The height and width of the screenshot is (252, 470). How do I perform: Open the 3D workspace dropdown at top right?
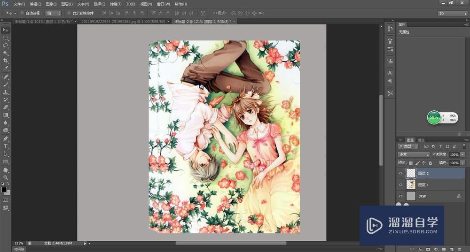click(453, 13)
